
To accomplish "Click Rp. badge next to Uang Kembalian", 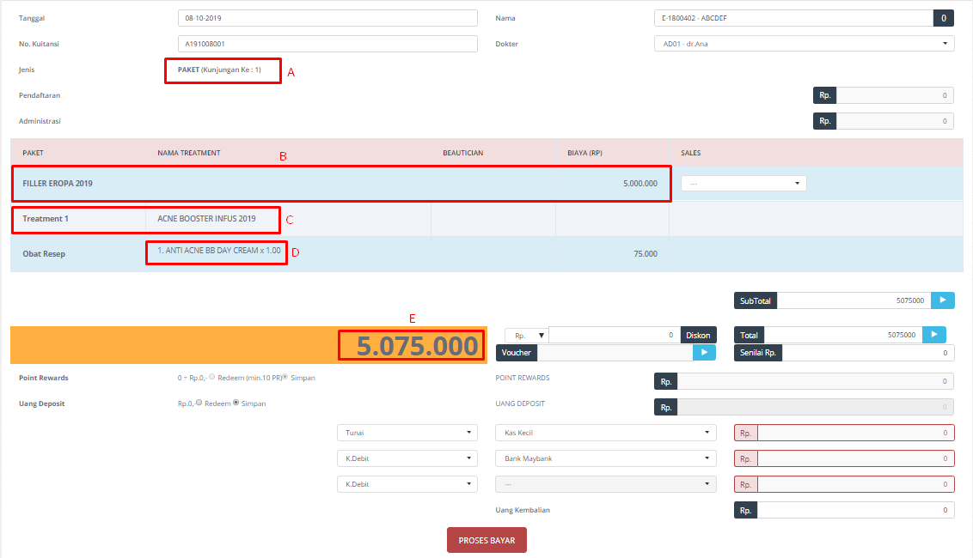I will click(745, 510).
